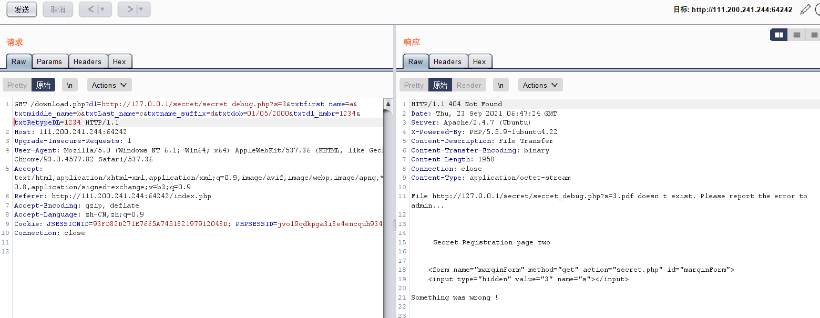The width and height of the screenshot is (820, 318).
Task: Click the line Accept-Language: zh-CN,zh;q=0.9
Action: pos(79,214)
